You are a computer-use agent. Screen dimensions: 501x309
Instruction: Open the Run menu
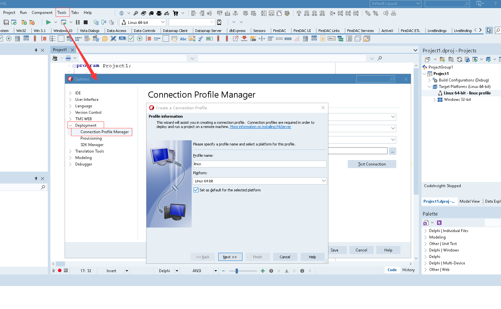click(x=23, y=13)
